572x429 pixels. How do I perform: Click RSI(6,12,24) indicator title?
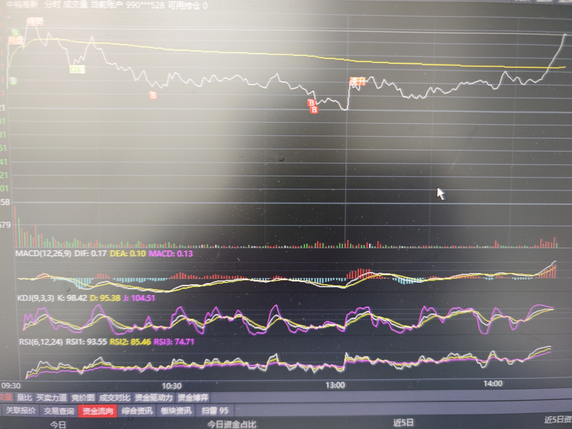coord(41,342)
